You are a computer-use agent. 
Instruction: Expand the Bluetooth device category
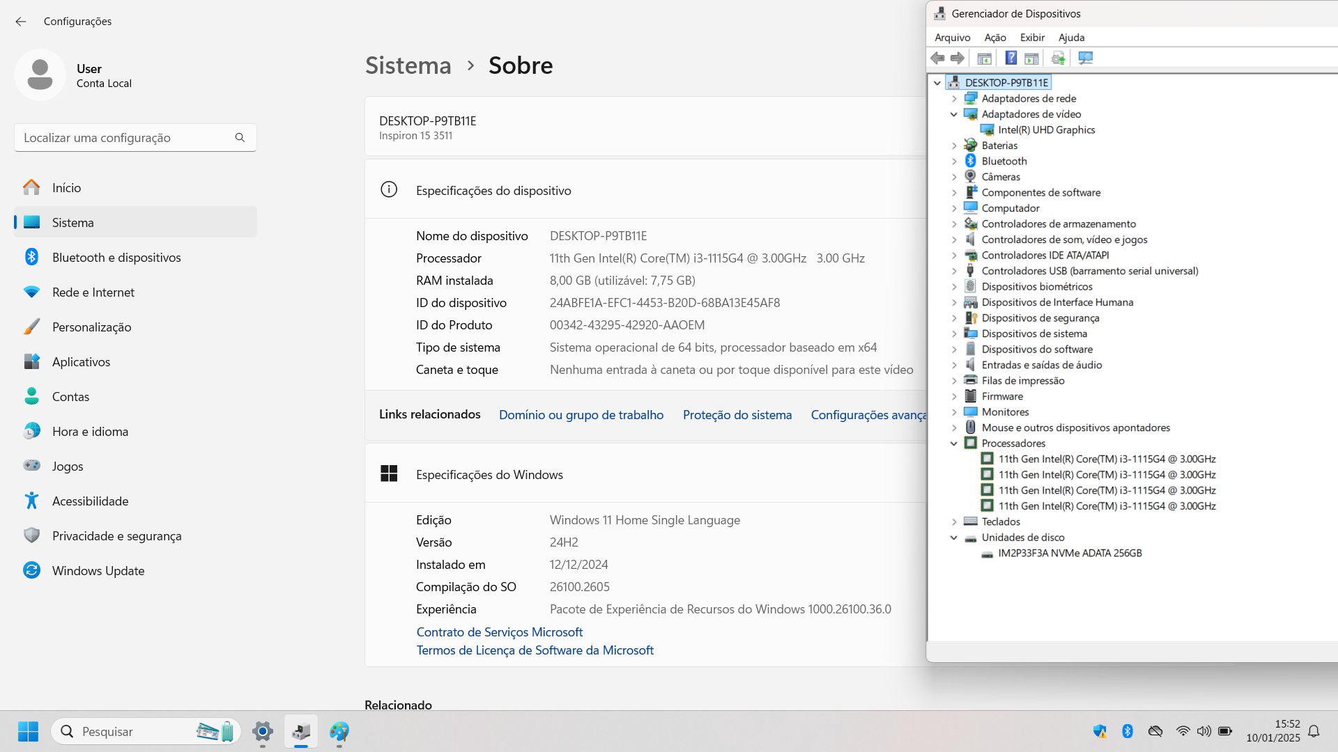(x=954, y=162)
